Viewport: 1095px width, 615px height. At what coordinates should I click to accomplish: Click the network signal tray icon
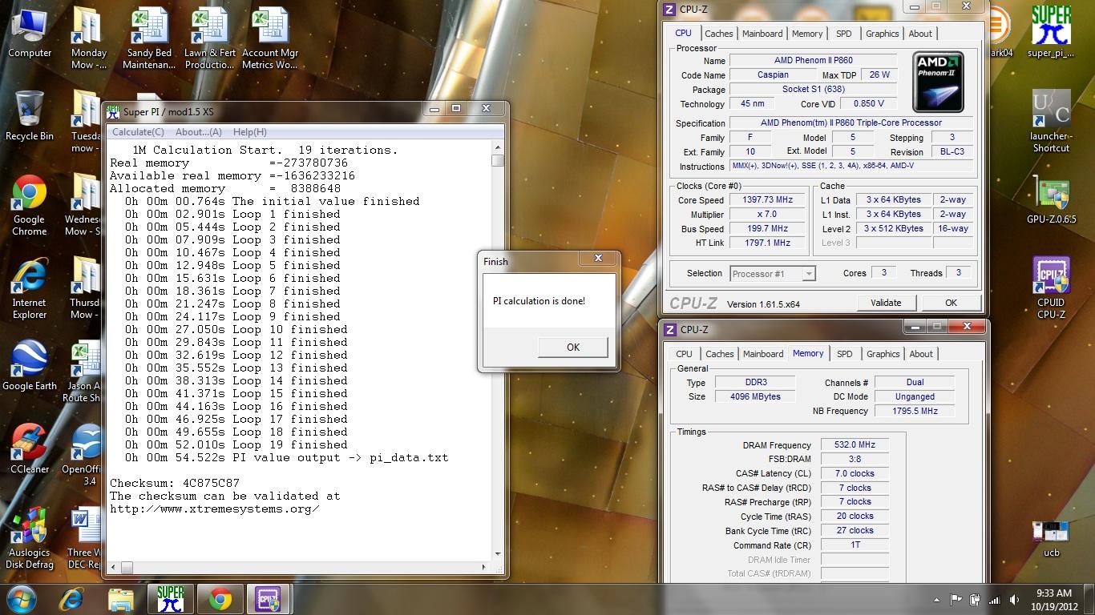[x=994, y=600]
